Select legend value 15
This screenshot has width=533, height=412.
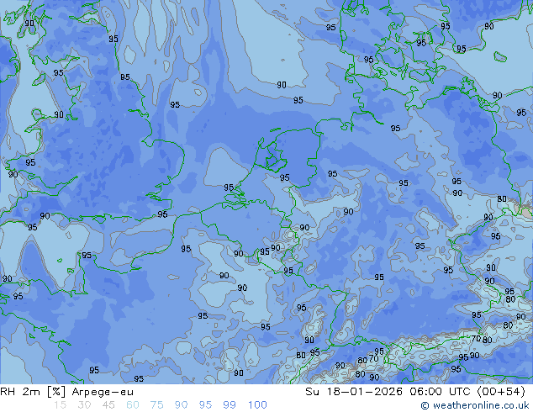(x=60, y=405)
